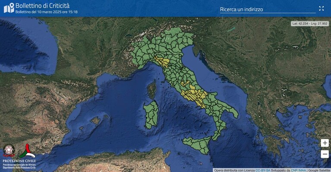Image resolution: width=331 pixels, height=172 pixels.
Task: Click the Protezione Civile logo
Action: tap(27, 151)
